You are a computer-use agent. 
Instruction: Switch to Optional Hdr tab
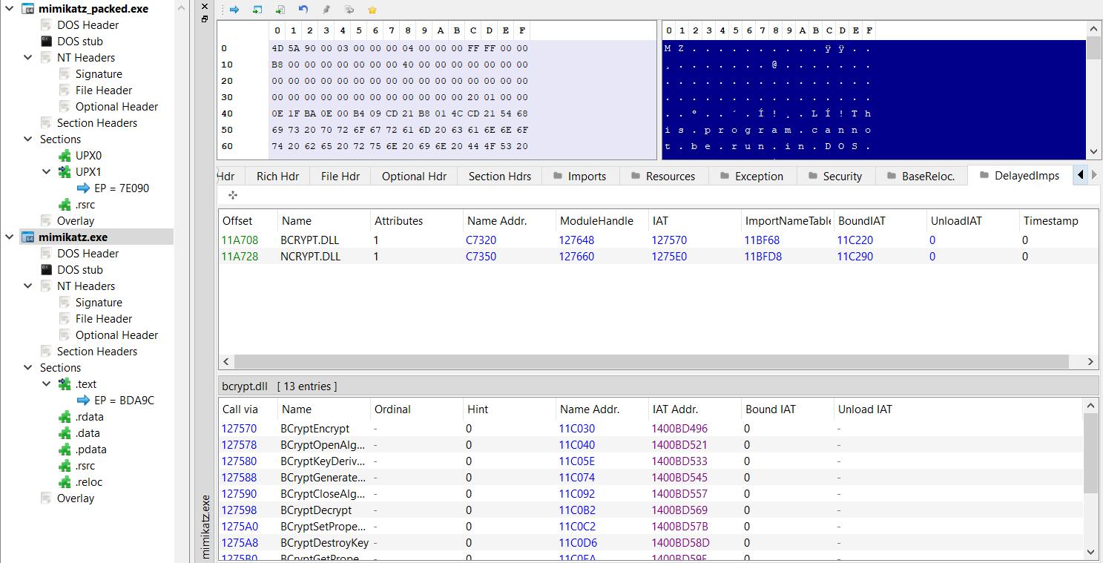[x=414, y=176]
